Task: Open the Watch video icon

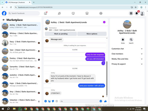Action: coord(73,13)
